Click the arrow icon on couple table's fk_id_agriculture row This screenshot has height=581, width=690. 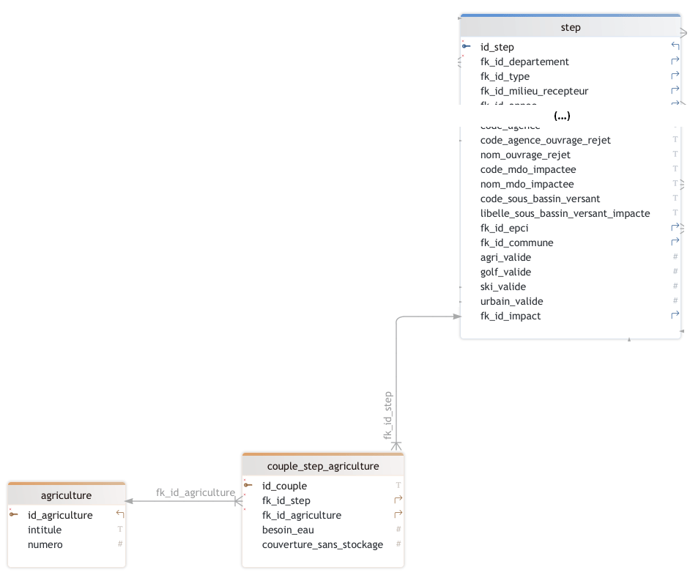398,515
